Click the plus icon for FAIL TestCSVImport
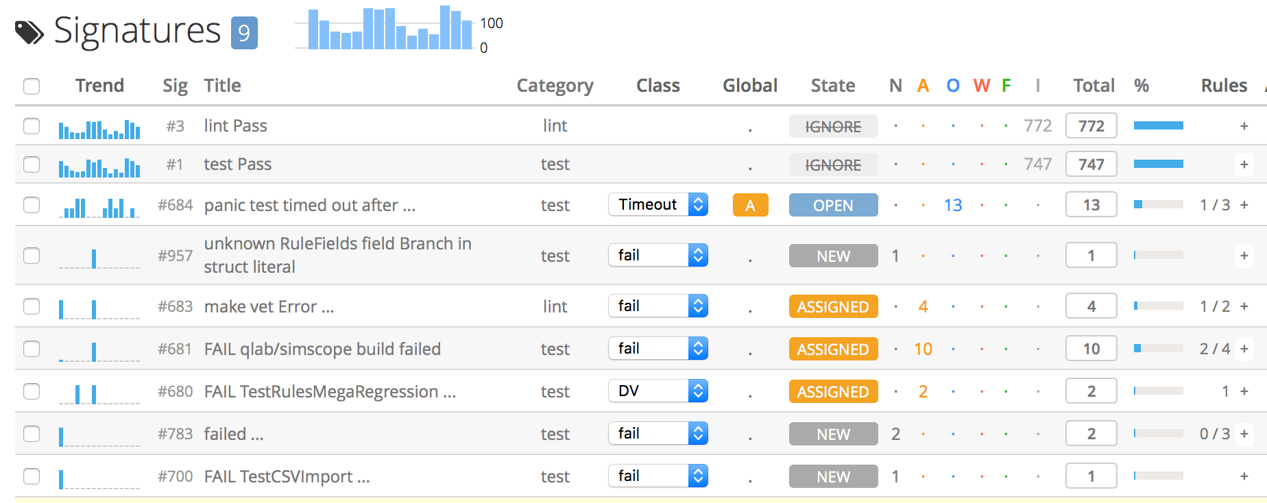The height and width of the screenshot is (503, 1267). tap(1244, 476)
